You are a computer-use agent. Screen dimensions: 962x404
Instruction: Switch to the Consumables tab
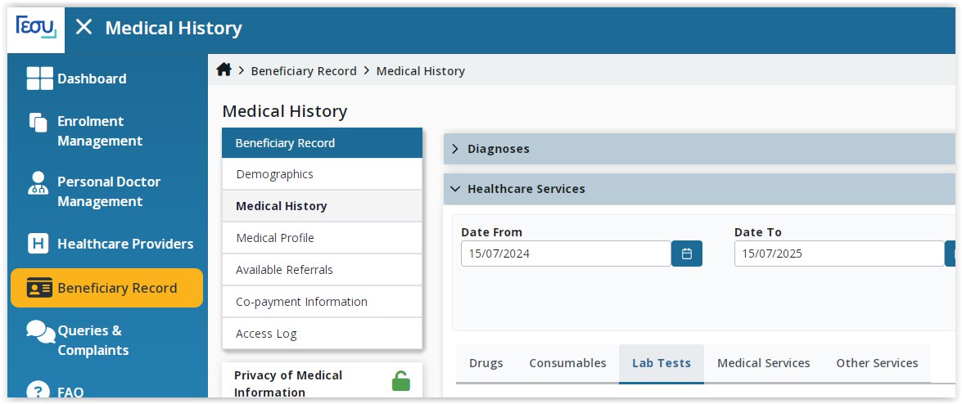(567, 363)
